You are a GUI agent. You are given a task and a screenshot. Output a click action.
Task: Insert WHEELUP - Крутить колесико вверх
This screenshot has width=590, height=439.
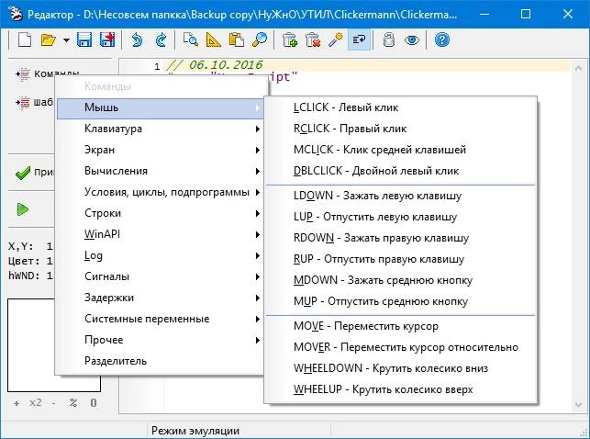click(x=401, y=389)
